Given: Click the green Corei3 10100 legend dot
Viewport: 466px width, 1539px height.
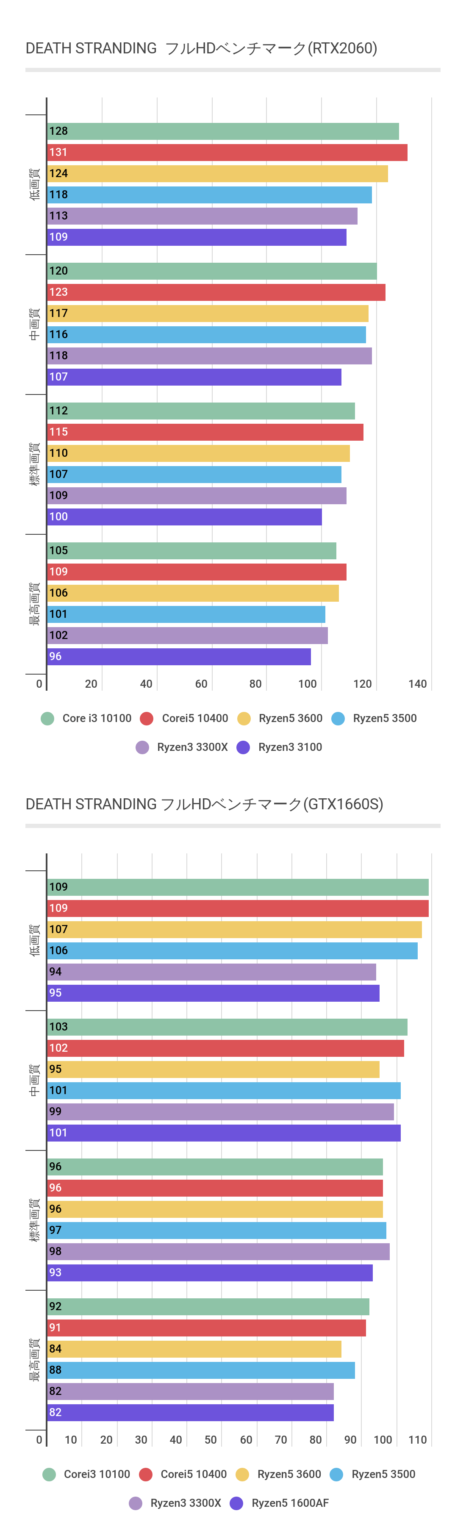Looking at the screenshot, I should [49, 1474].
